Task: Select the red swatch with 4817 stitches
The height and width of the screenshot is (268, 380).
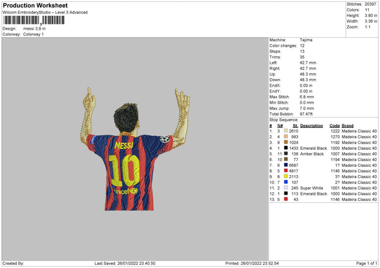Action: (x=286, y=171)
